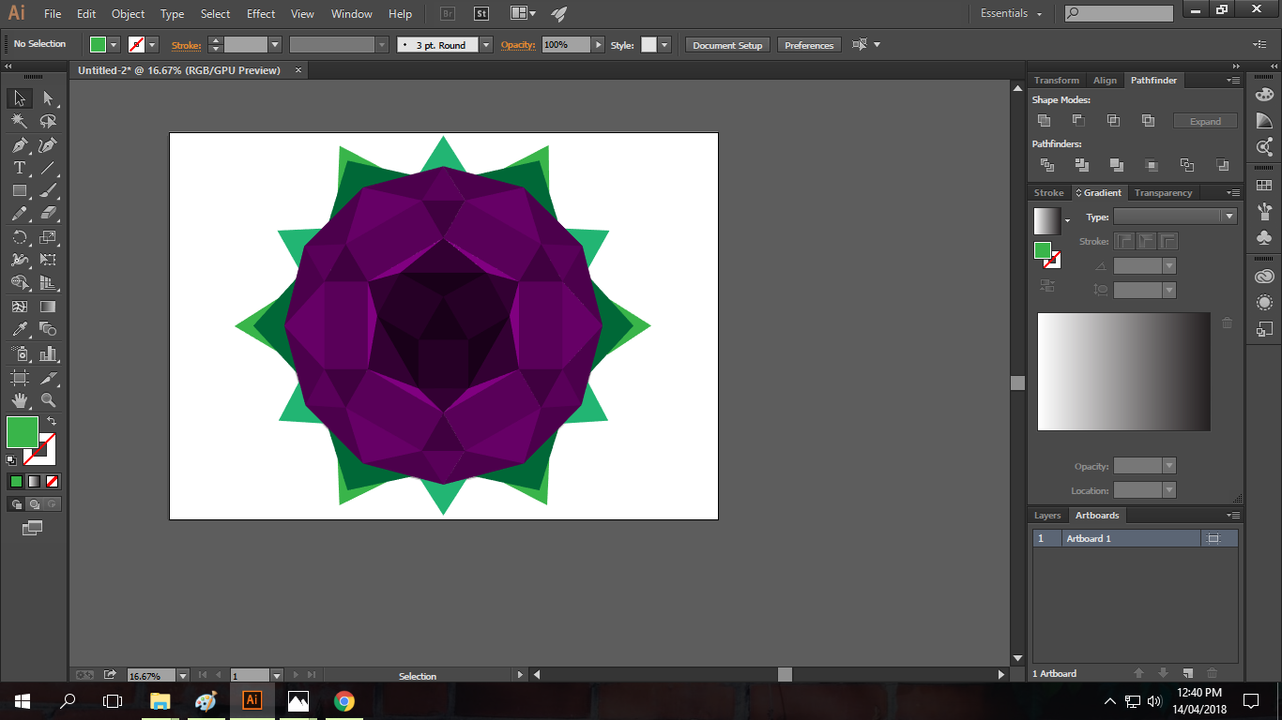Click the Unite shape mode icon
Viewport: 1282px width, 720px height.
(1044, 121)
